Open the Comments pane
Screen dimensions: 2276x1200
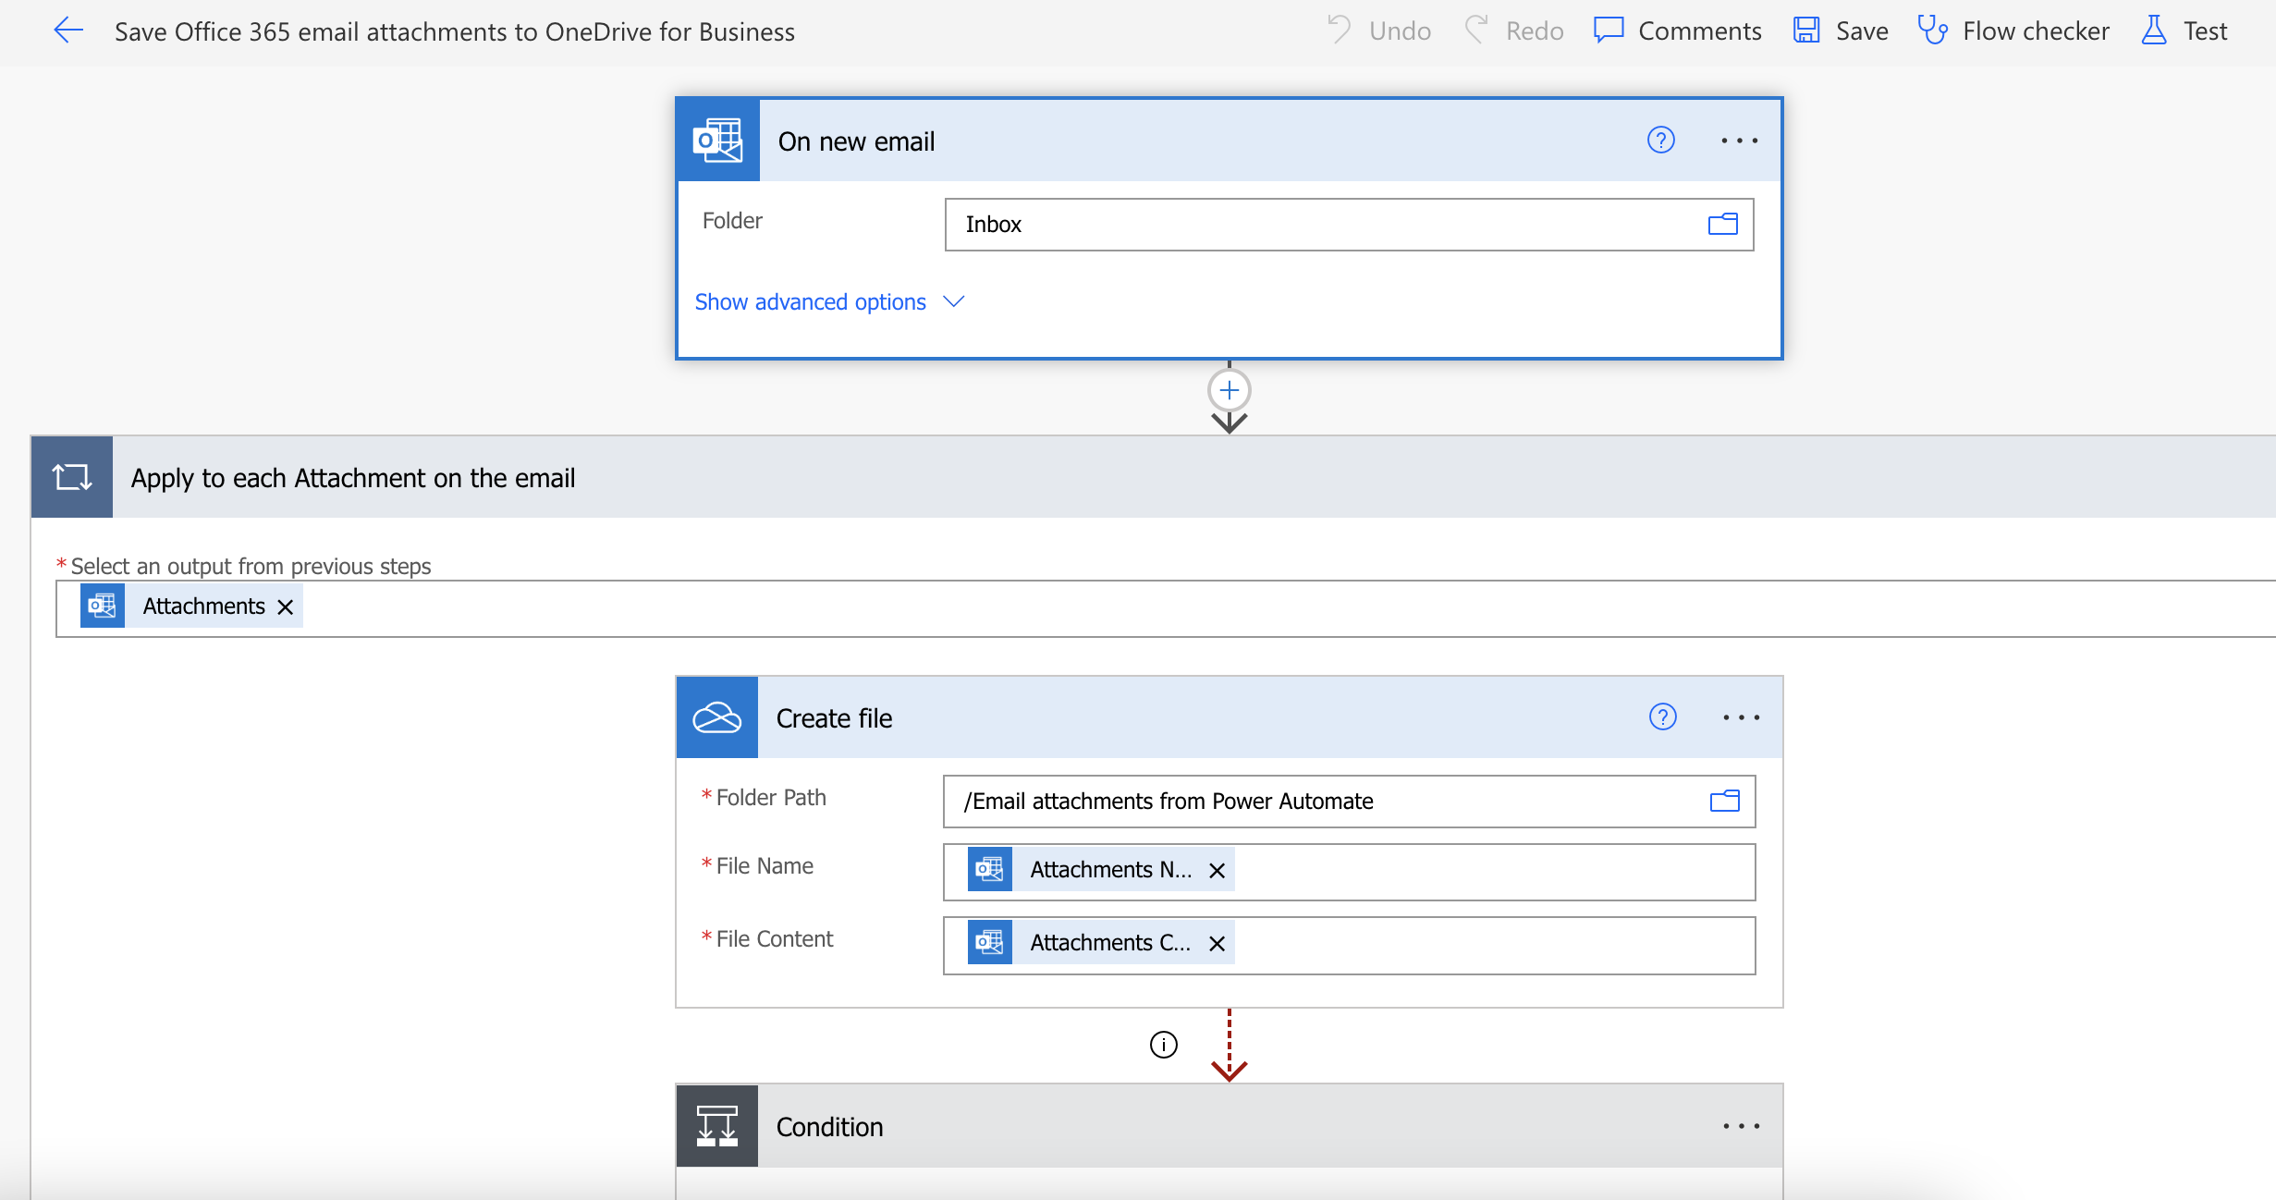pyautogui.click(x=1678, y=31)
